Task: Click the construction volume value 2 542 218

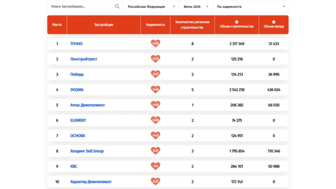Action: [x=237, y=90]
